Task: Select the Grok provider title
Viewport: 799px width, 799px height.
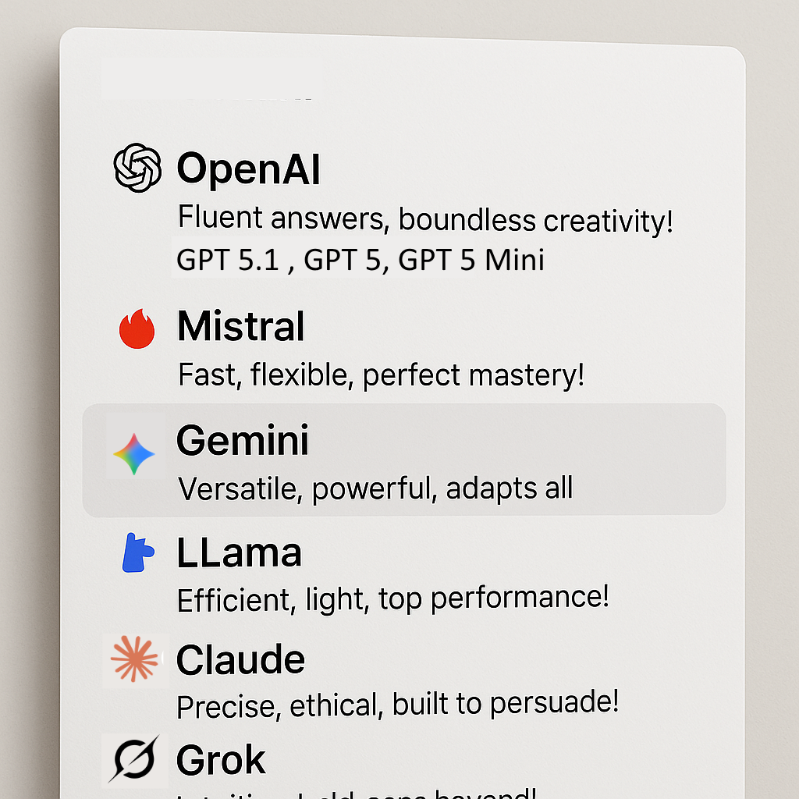Action: coord(221,760)
